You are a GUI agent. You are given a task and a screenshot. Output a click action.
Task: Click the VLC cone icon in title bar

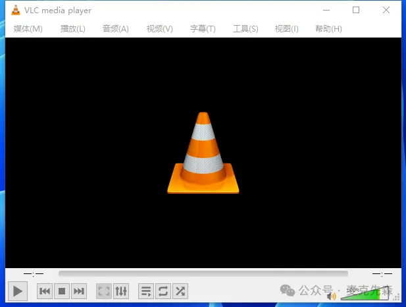tap(16, 10)
